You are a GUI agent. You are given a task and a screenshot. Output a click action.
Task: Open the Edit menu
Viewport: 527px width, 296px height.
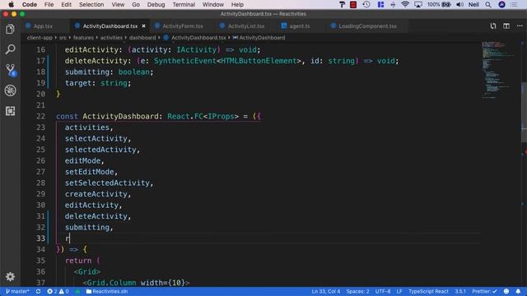click(66, 4)
